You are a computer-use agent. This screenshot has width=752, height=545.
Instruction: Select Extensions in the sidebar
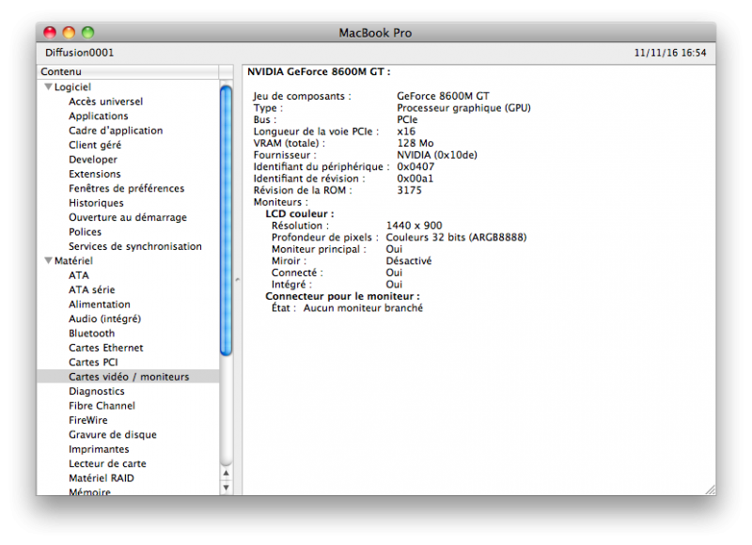pyautogui.click(x=95, y=174)
